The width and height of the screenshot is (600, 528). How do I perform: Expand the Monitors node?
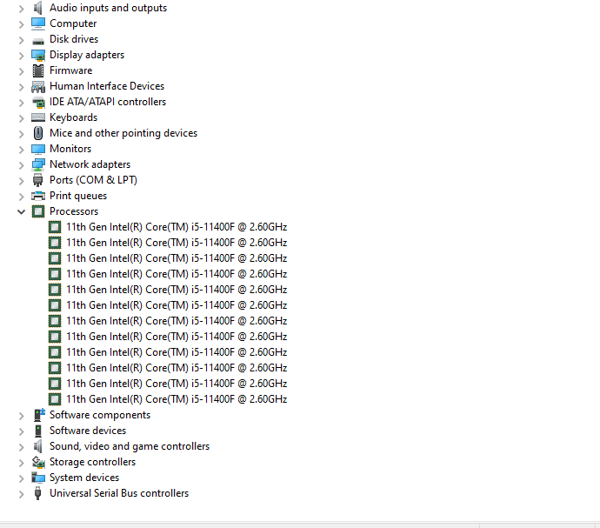click(x=22, y=150)
